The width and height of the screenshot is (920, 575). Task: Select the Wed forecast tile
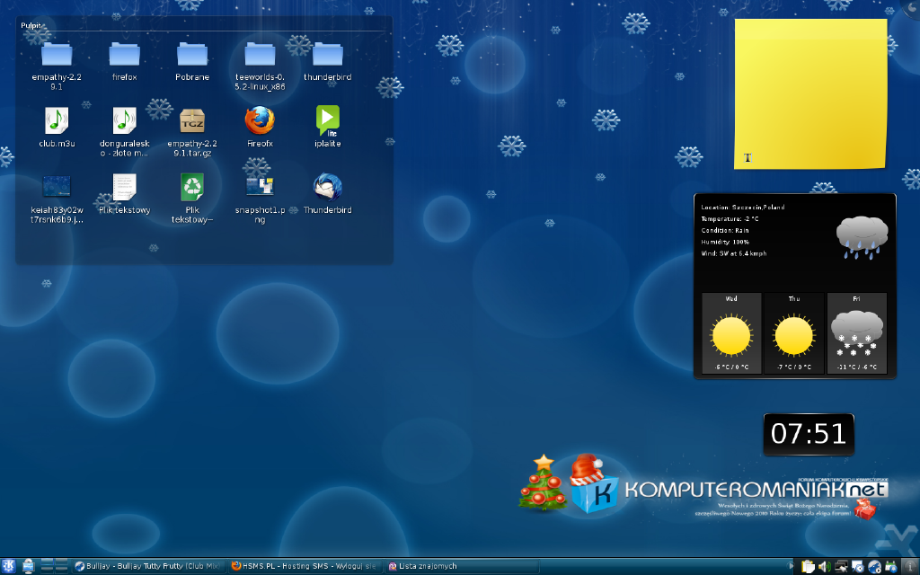(x=731, y=332)
